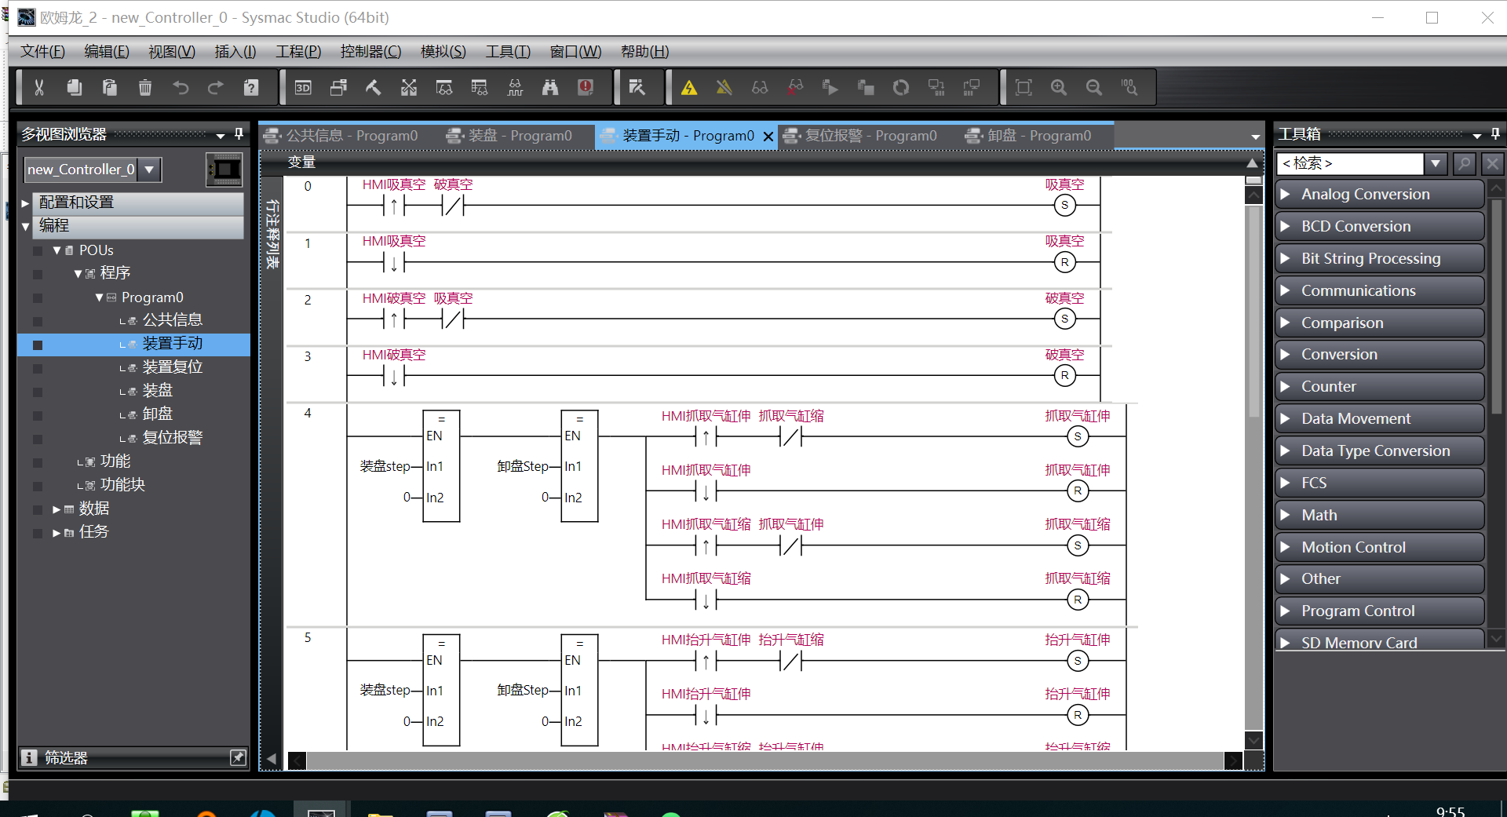Click the 筛选器 filter bar
The image size is (1507, 817).
pos(133,757)
